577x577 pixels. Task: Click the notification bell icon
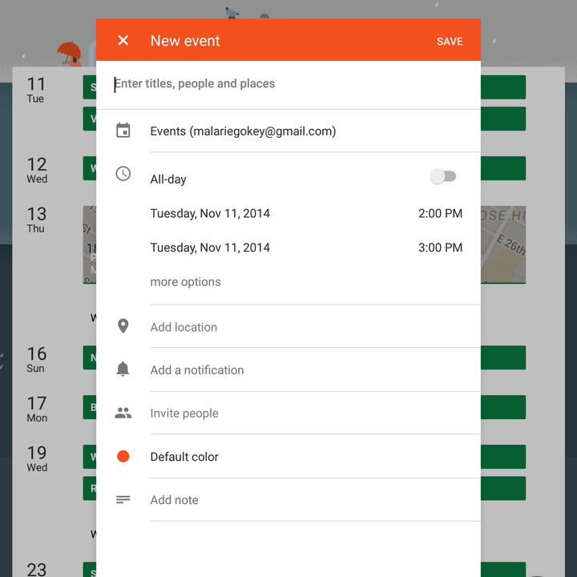click(123, 369)
